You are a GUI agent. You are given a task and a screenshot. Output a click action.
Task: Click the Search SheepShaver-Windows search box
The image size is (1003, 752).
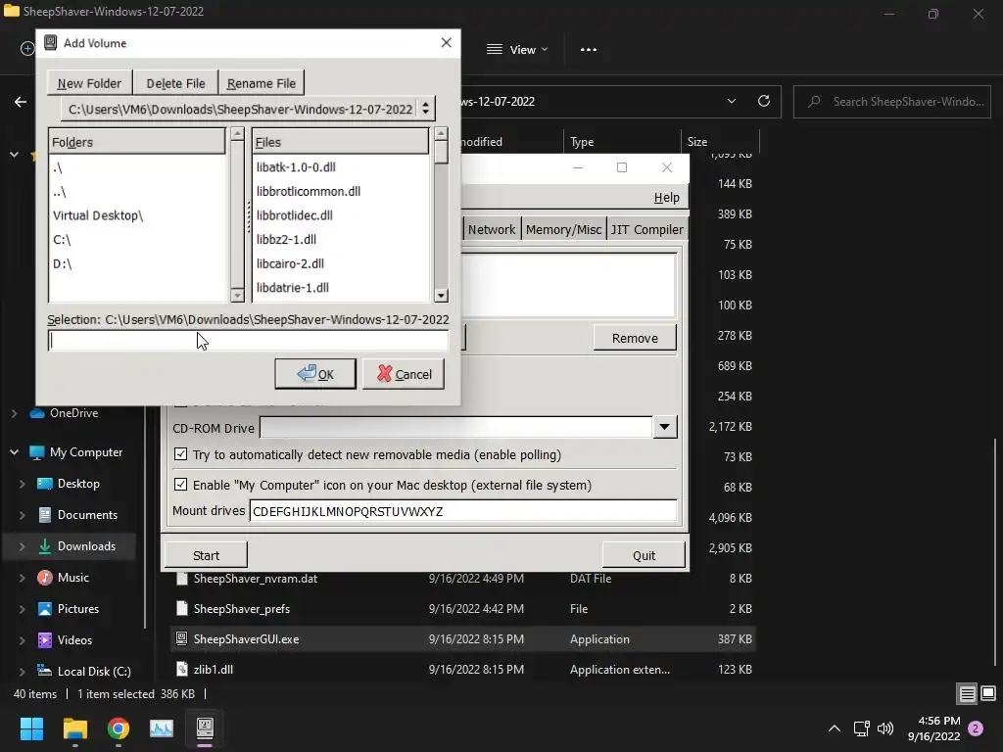[892, 102]
